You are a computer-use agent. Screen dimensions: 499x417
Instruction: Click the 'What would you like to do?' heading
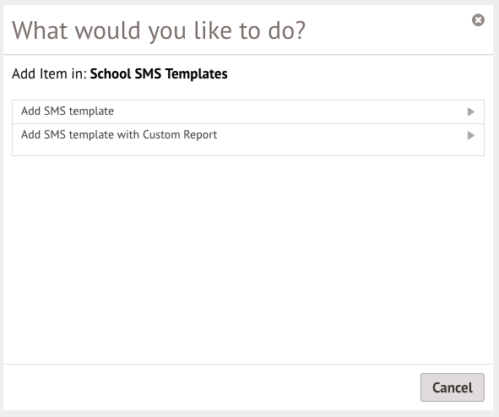pyautogui.click(x=159, y=31)
